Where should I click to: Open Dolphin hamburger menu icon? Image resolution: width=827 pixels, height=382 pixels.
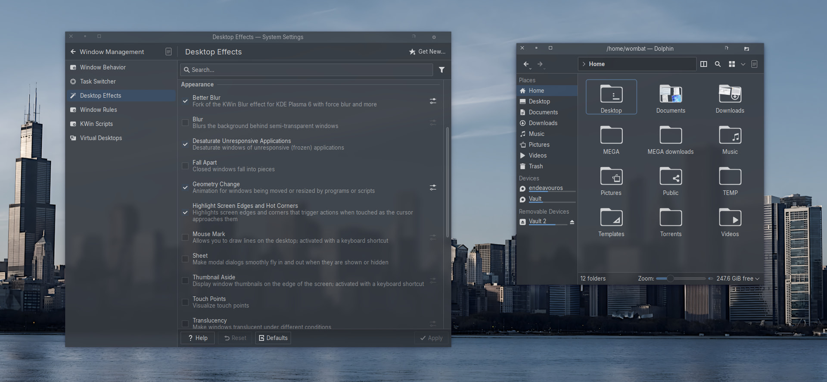tap(754, 64)
